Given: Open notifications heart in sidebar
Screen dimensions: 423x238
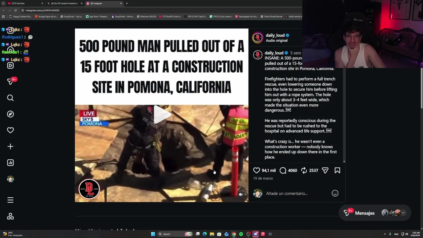Looking at the screenshot, I should coord(10,130).
